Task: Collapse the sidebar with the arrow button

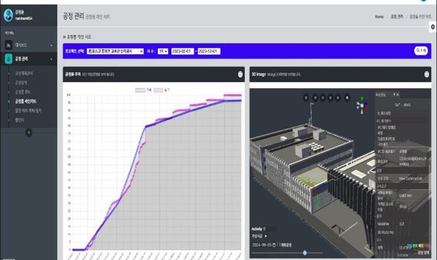Action: 28,132
